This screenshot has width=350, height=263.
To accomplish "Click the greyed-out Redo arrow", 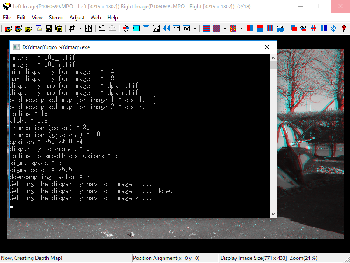I will [x=112, y=28].
